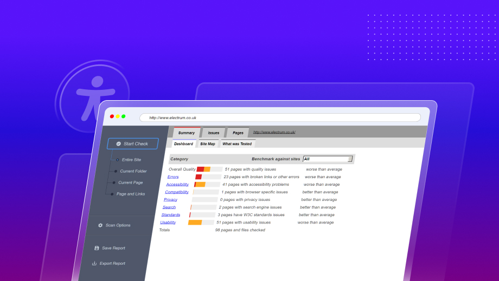The height and width of the screenshot is (281, 499).
Task: Click '98 pages and files checked' text
Action: (x=240, y=230)
